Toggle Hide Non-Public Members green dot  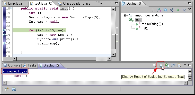(x=178, y=10)
